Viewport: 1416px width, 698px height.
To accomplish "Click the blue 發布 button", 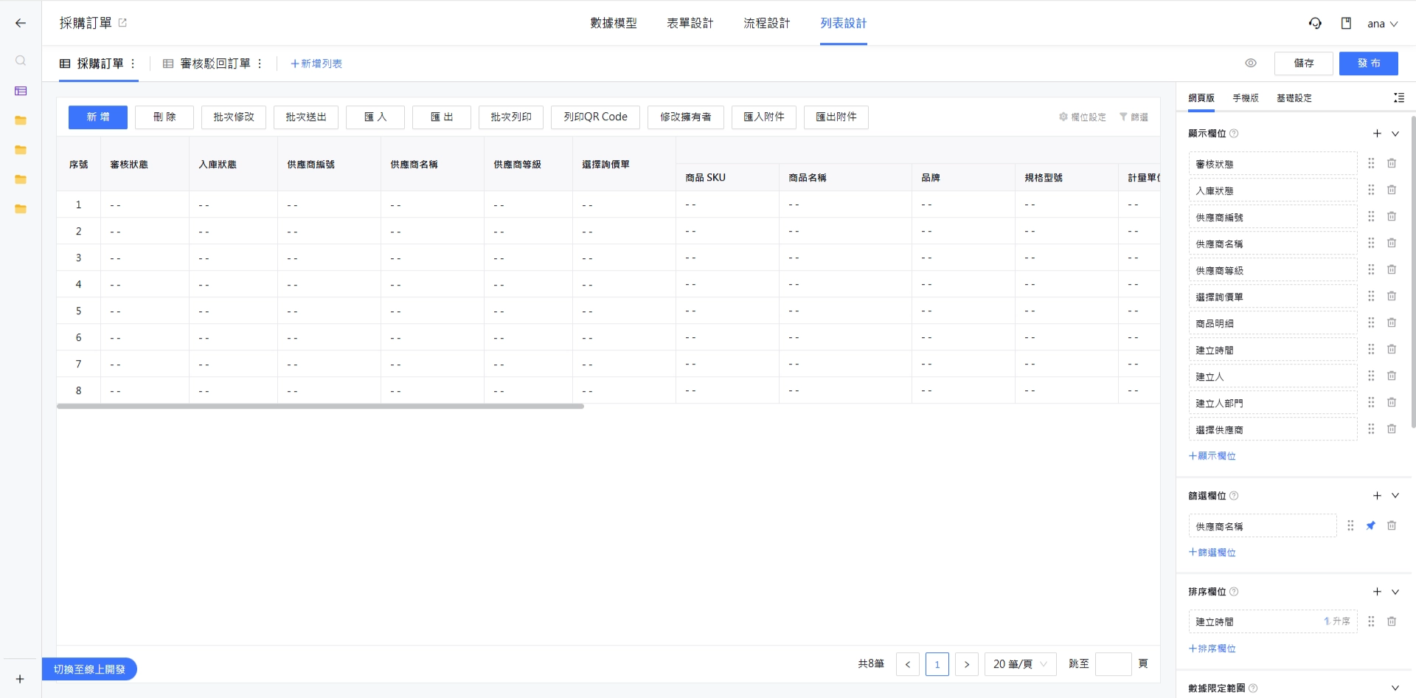I will [x=1369, y=63].
